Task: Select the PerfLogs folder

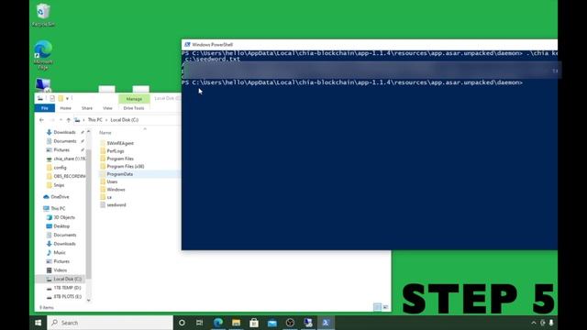Action: [116, 151]
